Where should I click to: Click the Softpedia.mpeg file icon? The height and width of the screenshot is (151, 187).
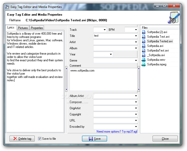(144, 65)
